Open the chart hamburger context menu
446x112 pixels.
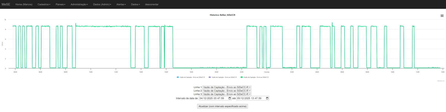[x=442, y=16]
